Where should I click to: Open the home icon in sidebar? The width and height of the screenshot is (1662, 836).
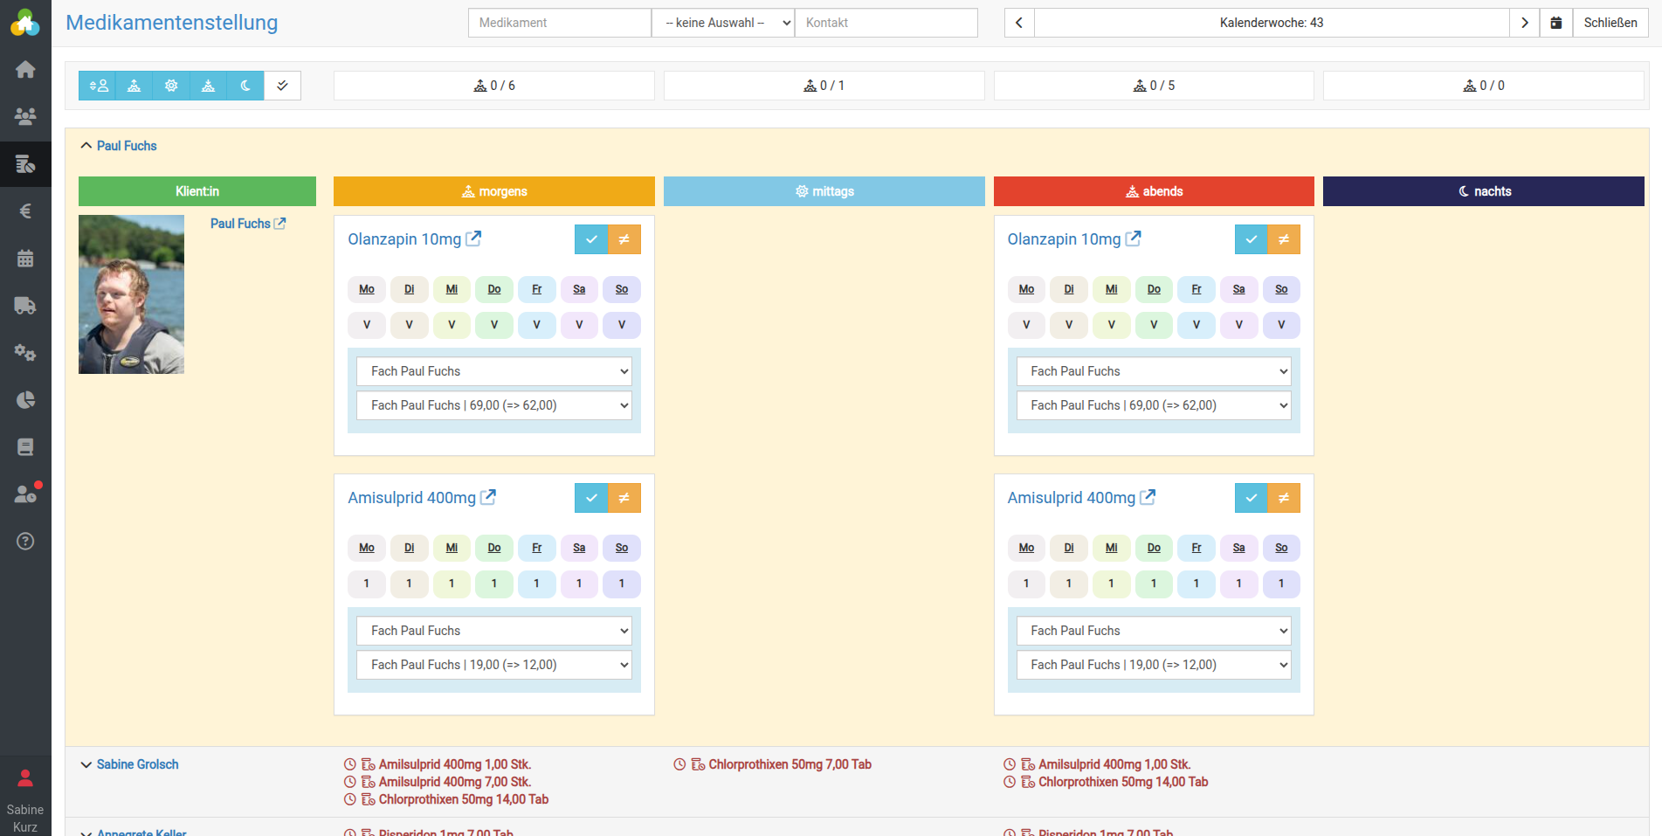25,69
